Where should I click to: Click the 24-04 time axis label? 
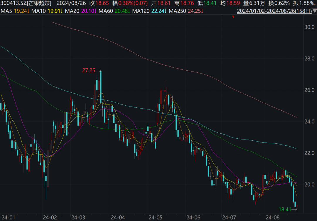[x=118, y=217]
